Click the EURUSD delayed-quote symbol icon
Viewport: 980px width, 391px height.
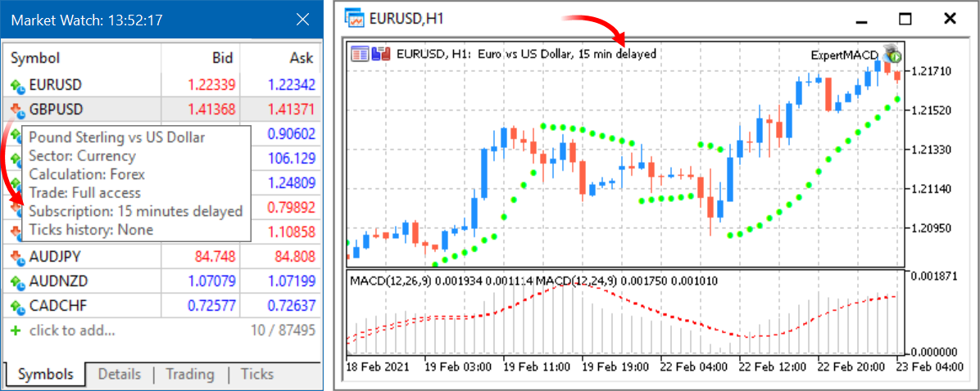(x=17, y=84)
